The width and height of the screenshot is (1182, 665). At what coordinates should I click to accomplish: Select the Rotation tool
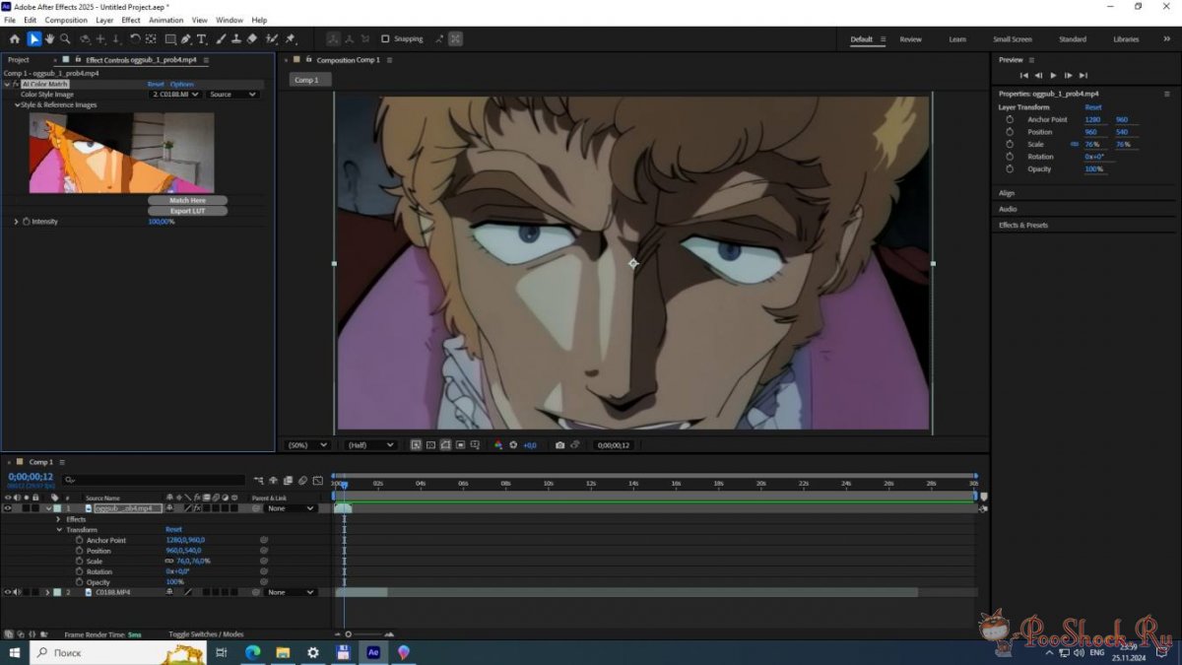point(135,39)
